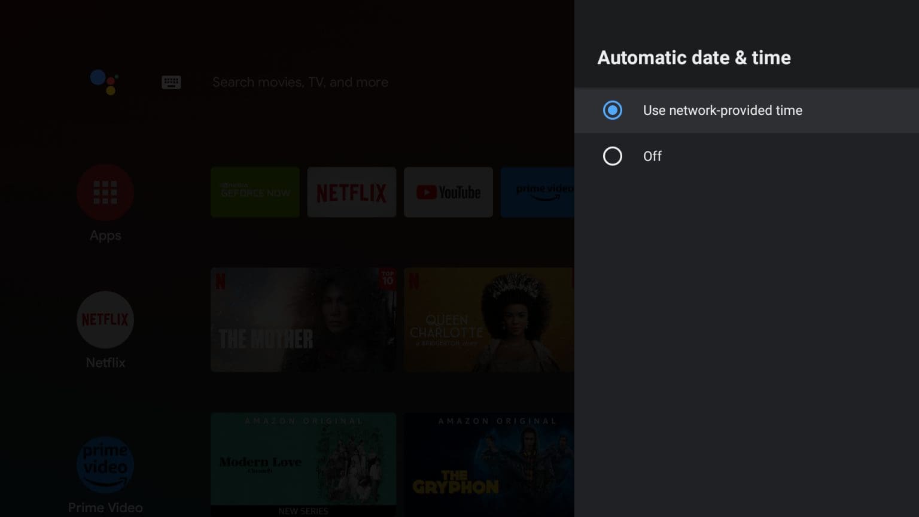The height and width of the screenshot is (517, 919).
Task: Click the Off option label
Action: 652,156
